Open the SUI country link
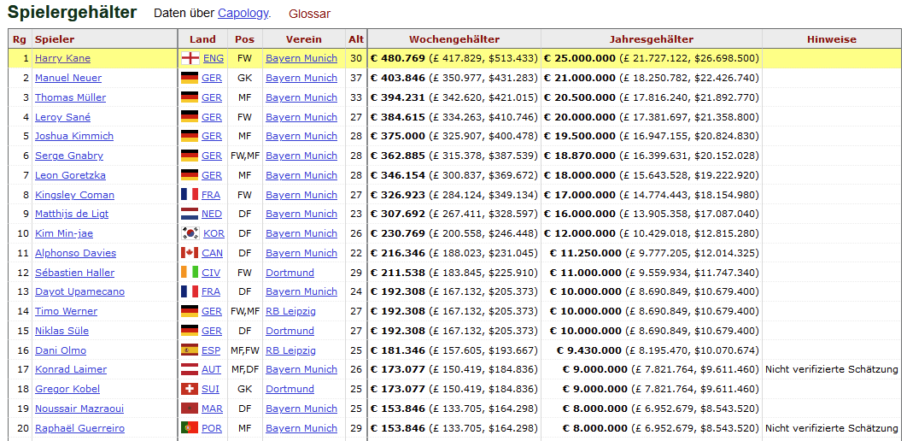Image resolution: width=907 pixels, height=441 pixels. pyautogui.click(x=211, y=389)
